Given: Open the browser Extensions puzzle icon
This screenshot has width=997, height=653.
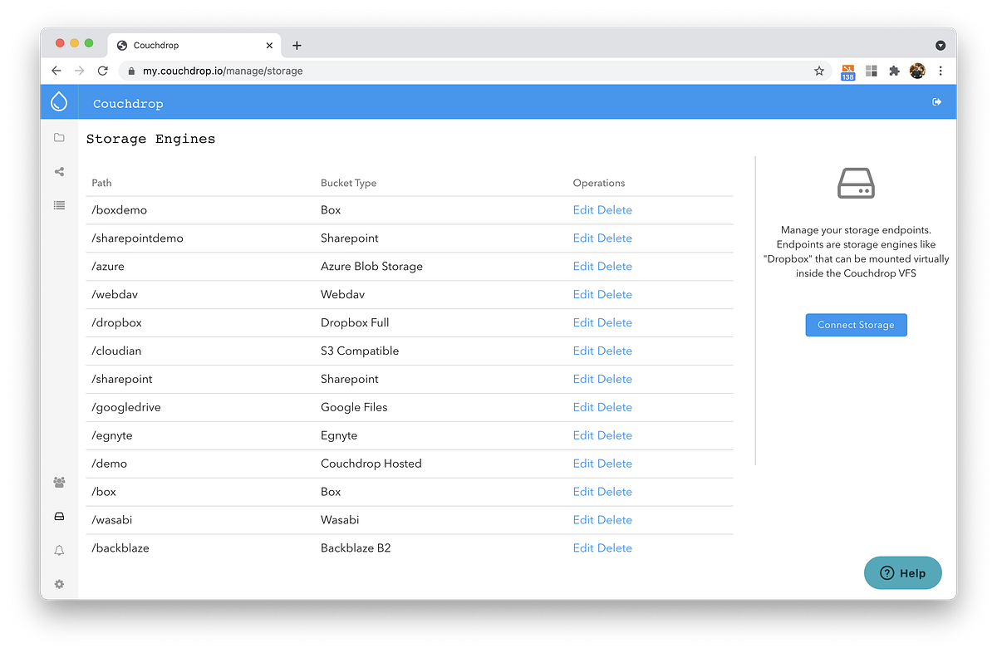Looking at the screenshot, I should coord(894,71).
